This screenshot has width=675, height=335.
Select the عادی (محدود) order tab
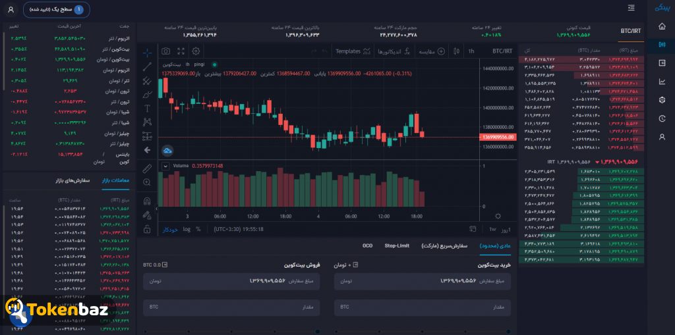tap(495, 245)
